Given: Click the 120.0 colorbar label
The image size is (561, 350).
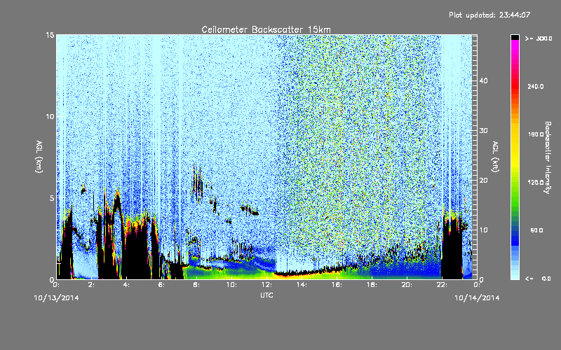Looking at the screenshot, I should point(536,182).
